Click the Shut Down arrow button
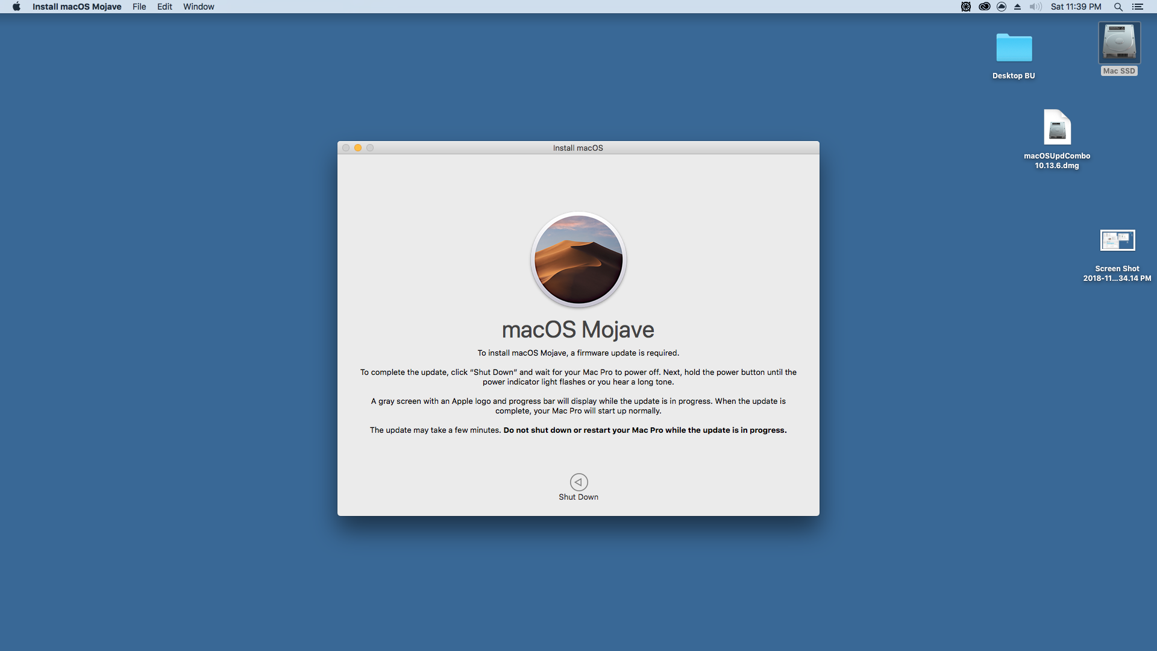1157x651 pixels. (x=578, y=482)
